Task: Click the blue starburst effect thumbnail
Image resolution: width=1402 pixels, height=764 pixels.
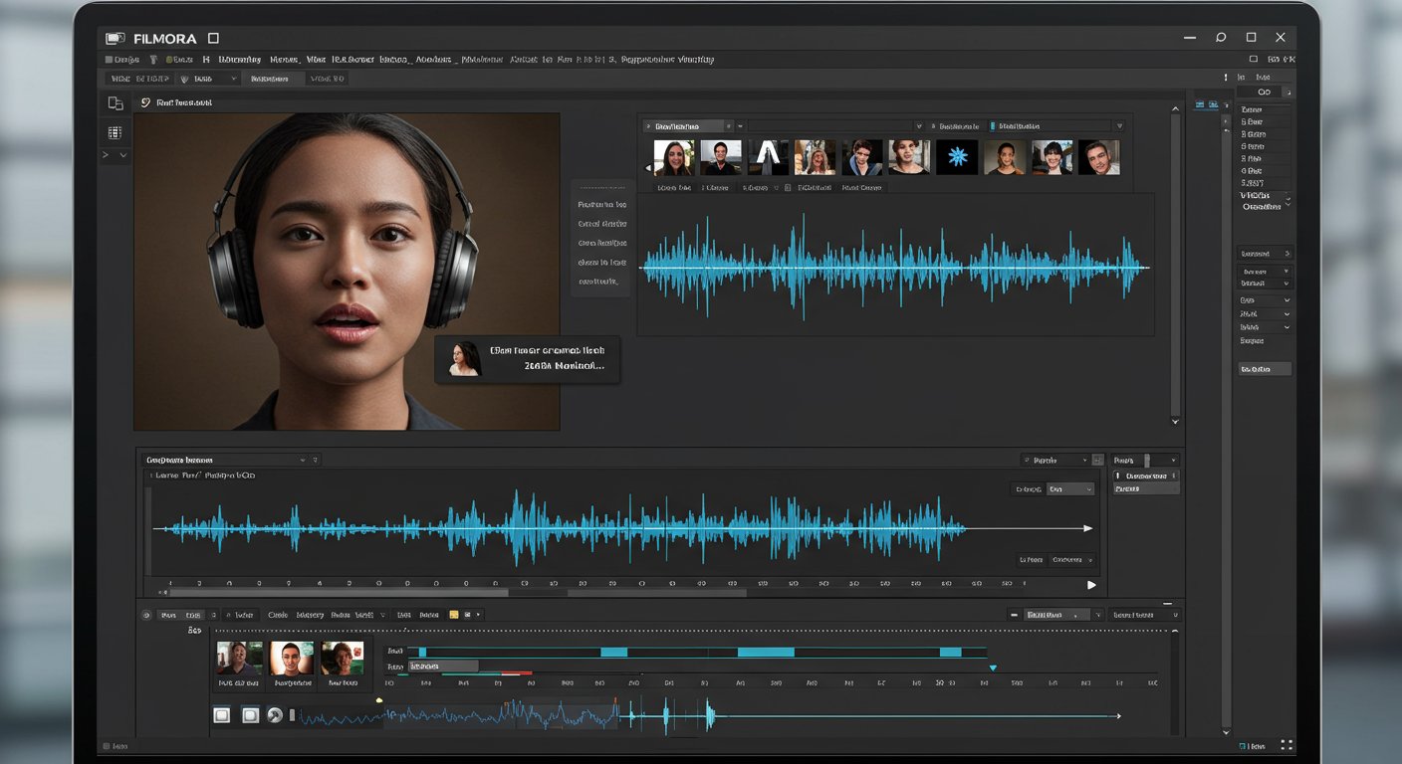Action: click(957, 157)
